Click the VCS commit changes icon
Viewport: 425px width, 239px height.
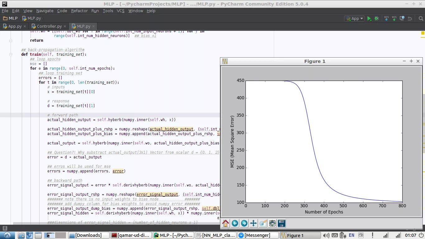pyautogui.click(x=394, y=18)
